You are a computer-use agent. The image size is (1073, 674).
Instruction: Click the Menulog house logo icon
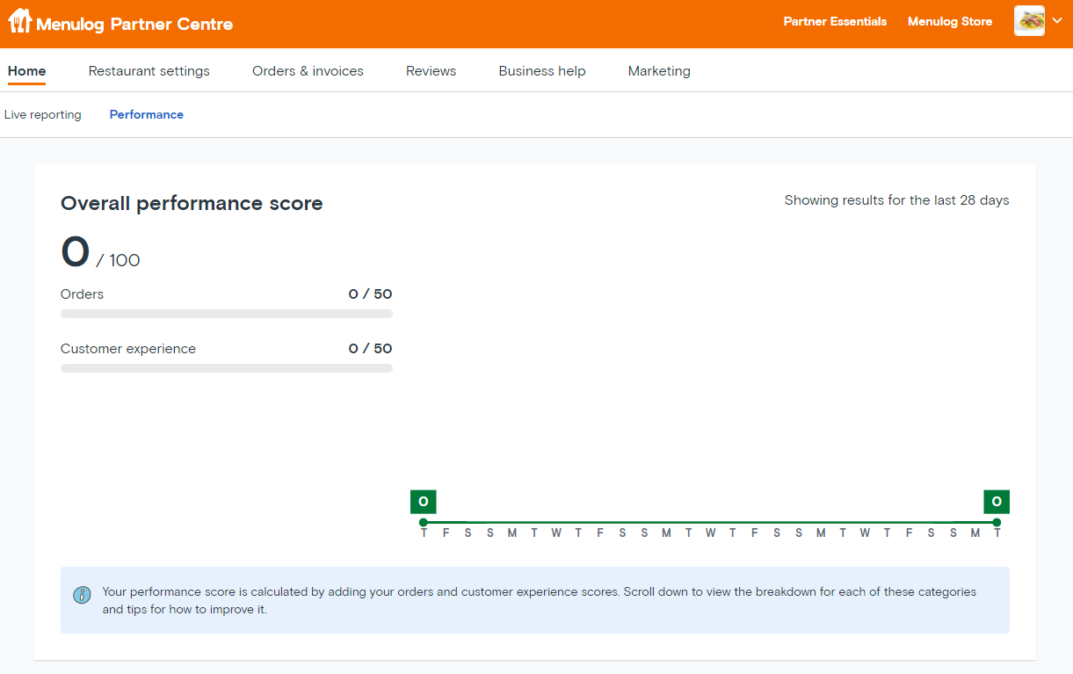[x=19, y=21]
